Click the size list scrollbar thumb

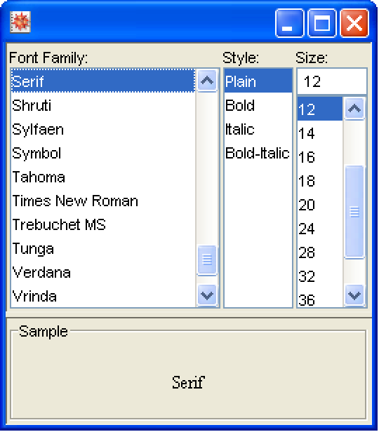354,212
